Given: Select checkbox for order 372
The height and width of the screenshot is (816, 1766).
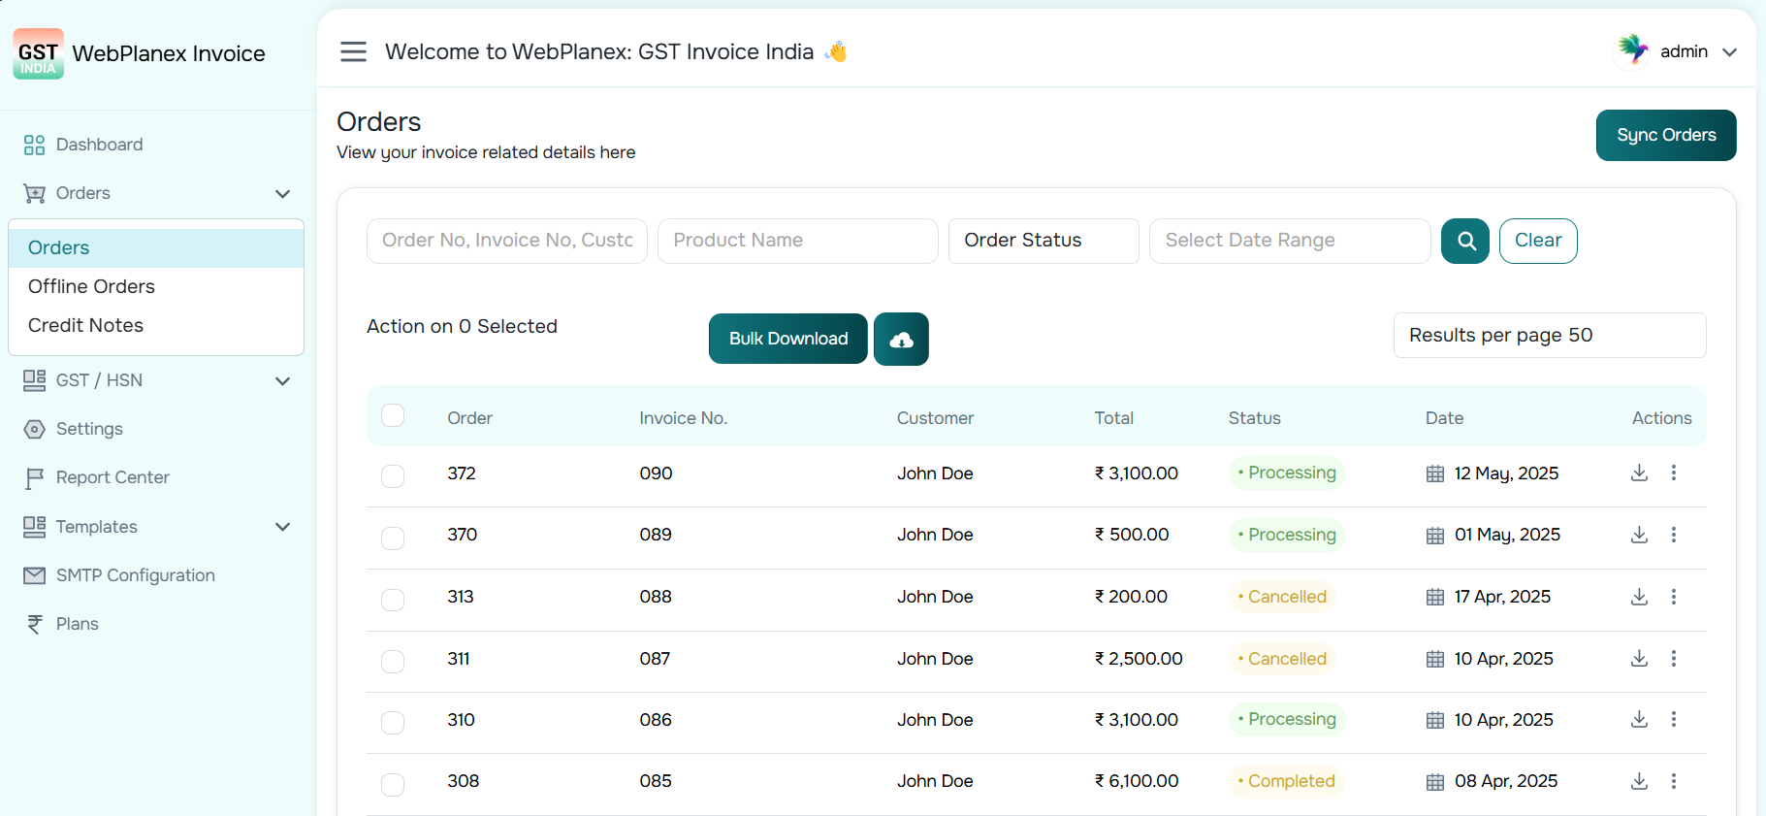Looking at the screenshot, I should 393,476.
